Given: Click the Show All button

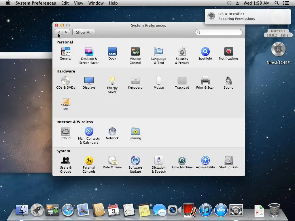Looking at the screenshot, I should [x=84, y=32].
